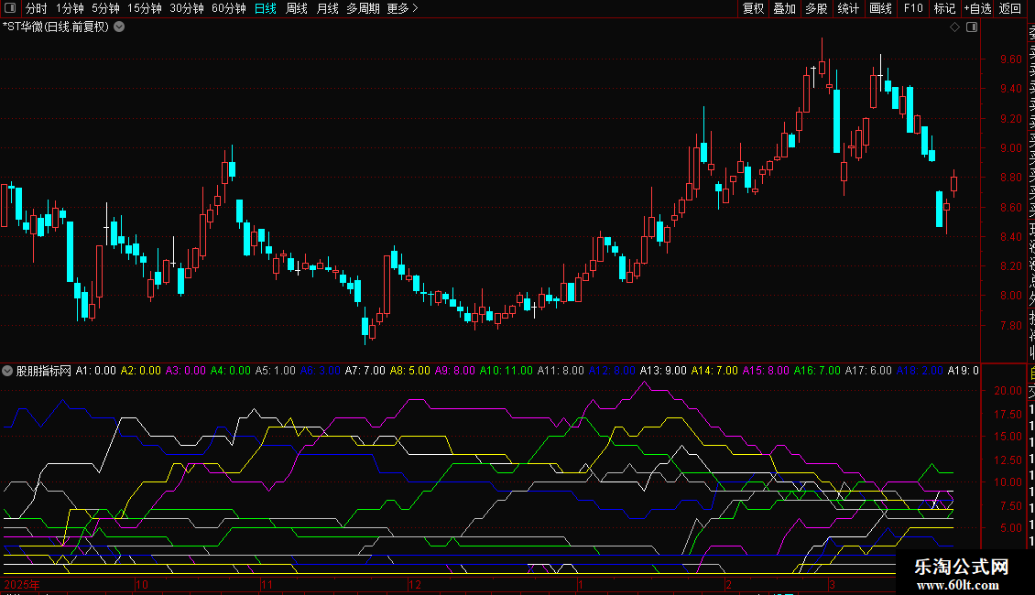Open the *ST华微 stock title dropdown arrow
The width and height of the screenshot is (1035, 595).
119,27
